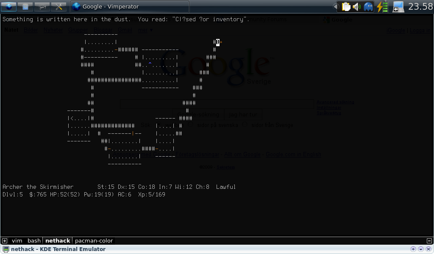Image resolution: width=434 pixels, height=254 pixels.
Task: Close the nethack KDE Terminal Emulator window
Action: coord(428,249)
